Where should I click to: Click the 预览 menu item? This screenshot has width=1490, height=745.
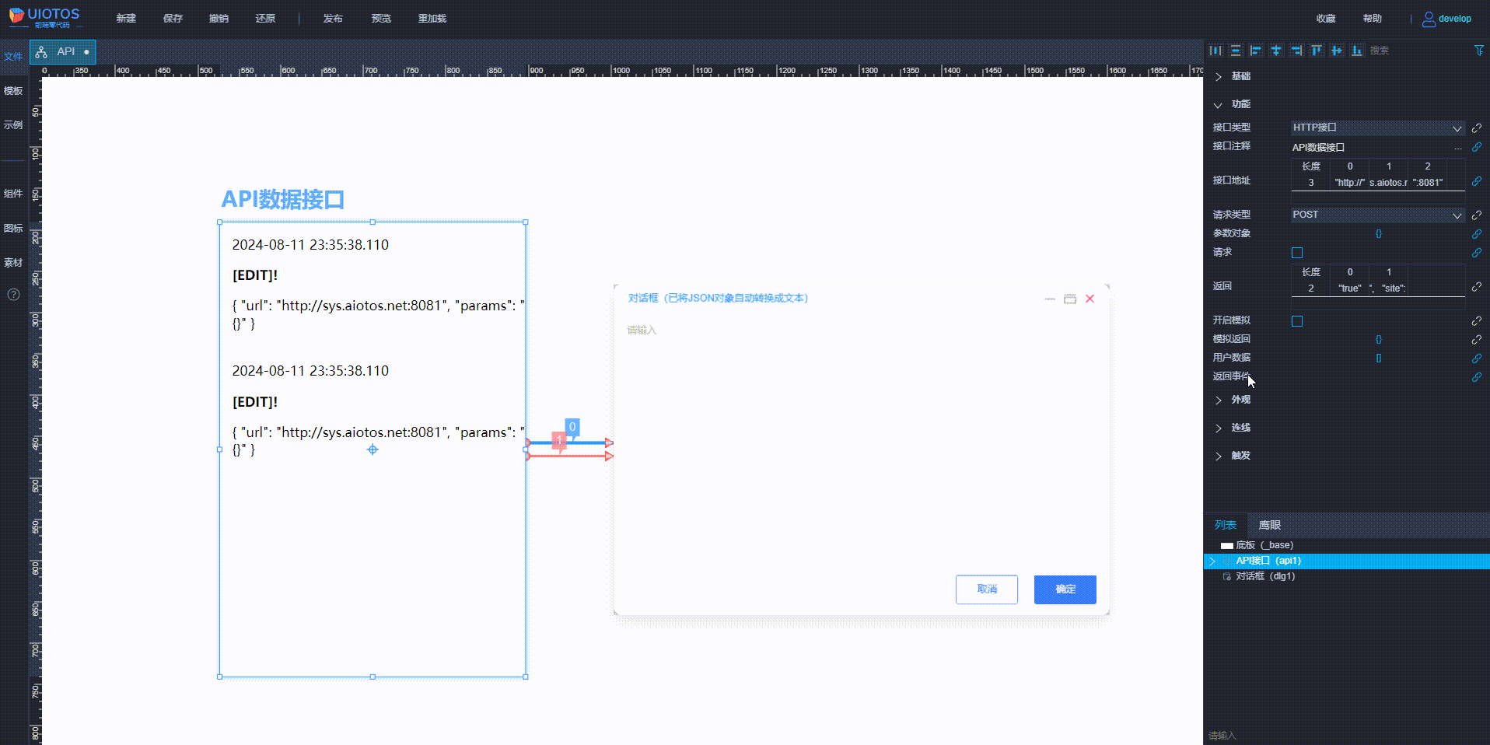pyautogui.click(x=381, y=19)
